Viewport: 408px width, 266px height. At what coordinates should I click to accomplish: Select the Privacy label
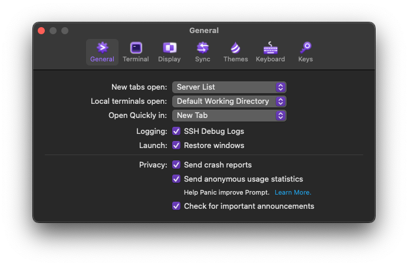(153, 165)
